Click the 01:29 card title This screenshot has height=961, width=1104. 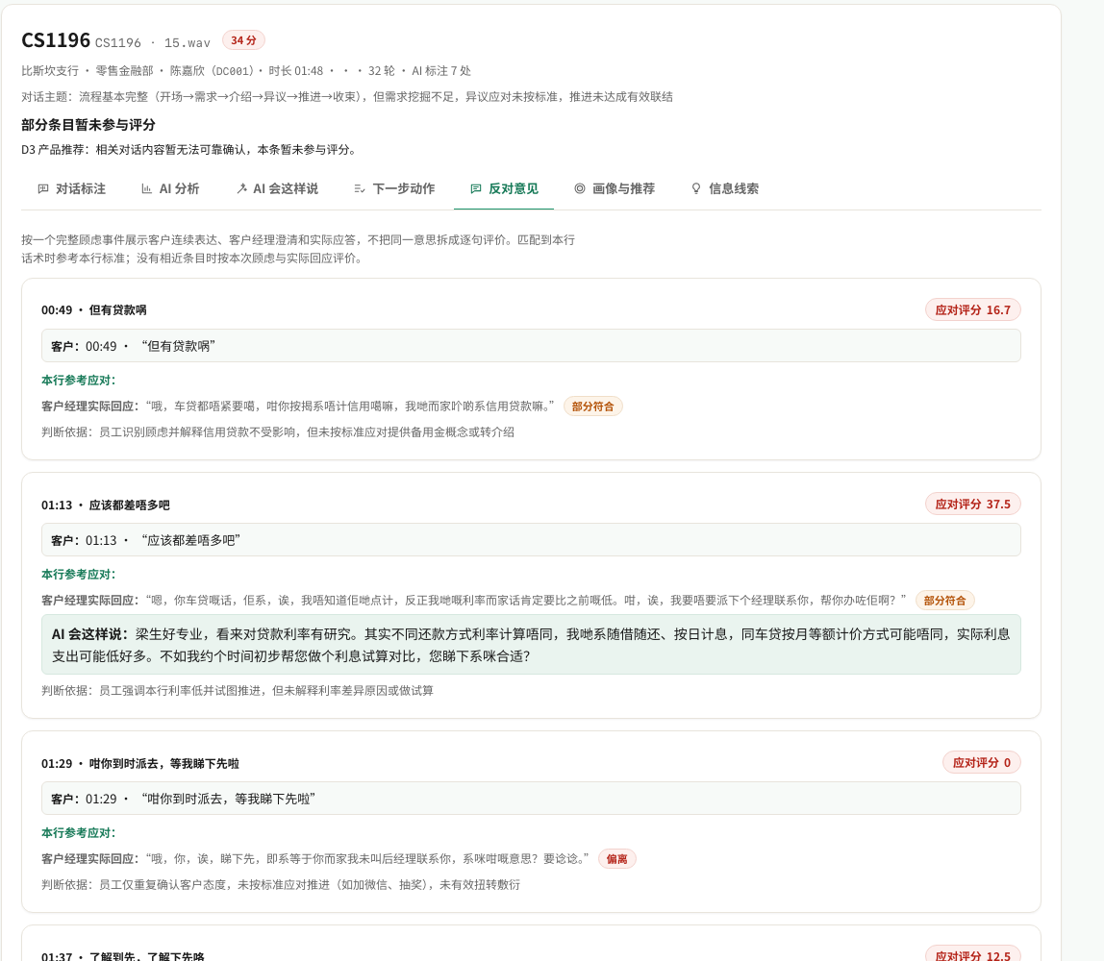click(x=140, y=763)
